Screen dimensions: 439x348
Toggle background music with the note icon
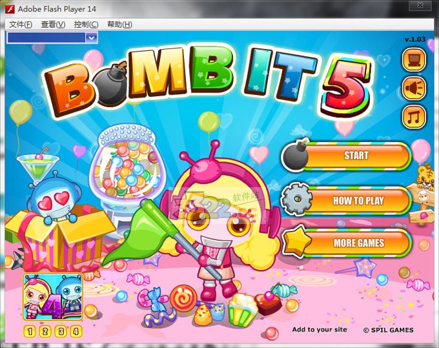pyautogui.click(x=414, y=117)
